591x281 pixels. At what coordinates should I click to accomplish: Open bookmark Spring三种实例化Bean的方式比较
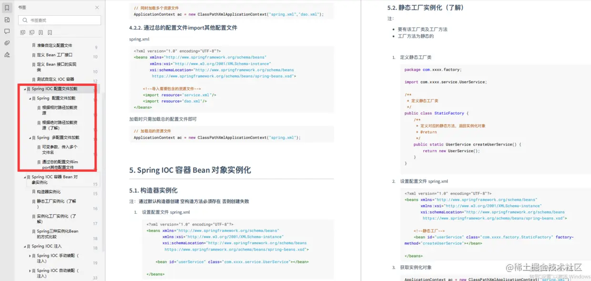click(58, 234)
